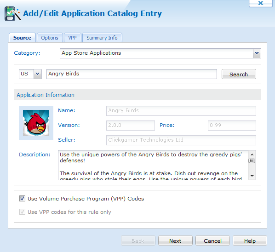Click the Version: label
Viewport: 275px width, 252px height.
69,125
